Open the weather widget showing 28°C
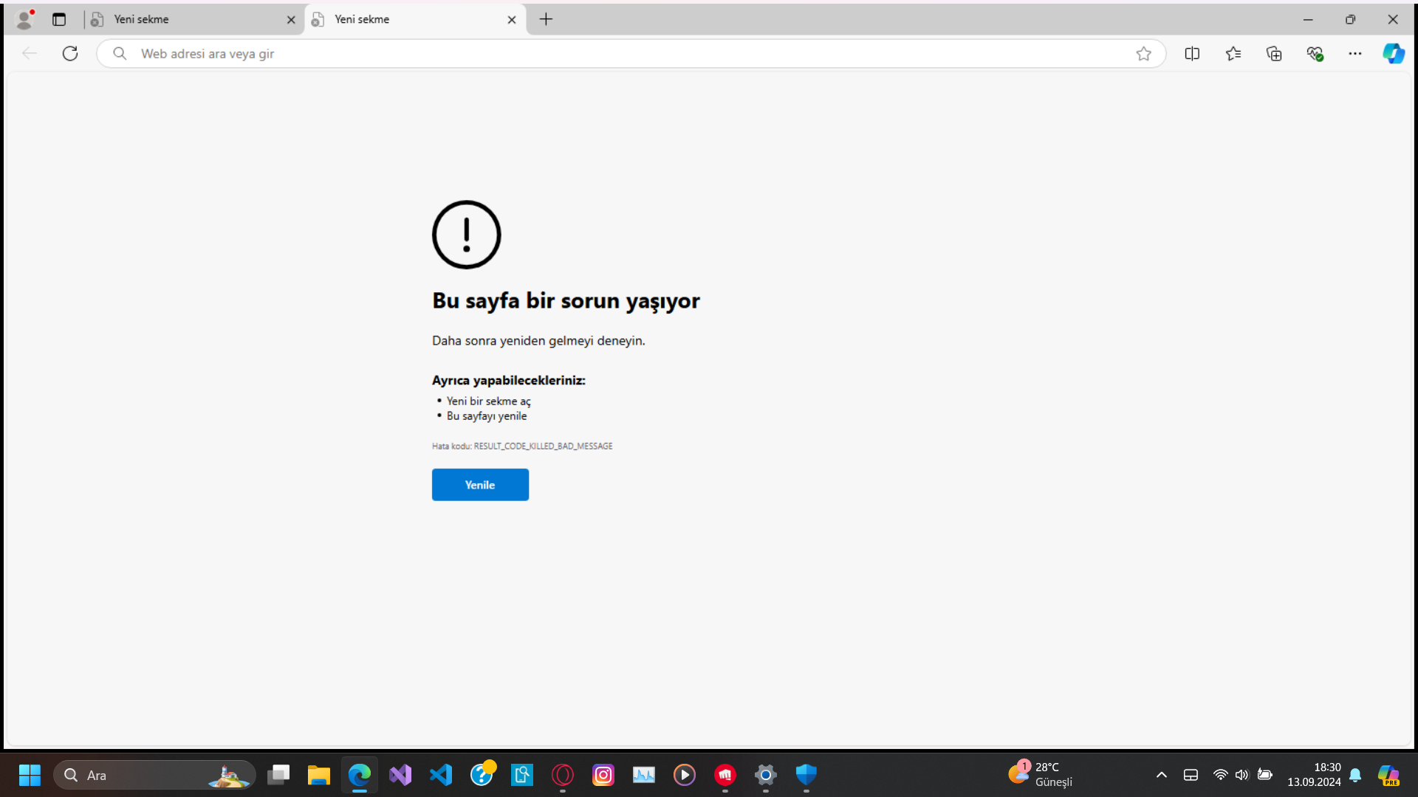Viewport: 1418px width, 797px height. (1041, 775)
